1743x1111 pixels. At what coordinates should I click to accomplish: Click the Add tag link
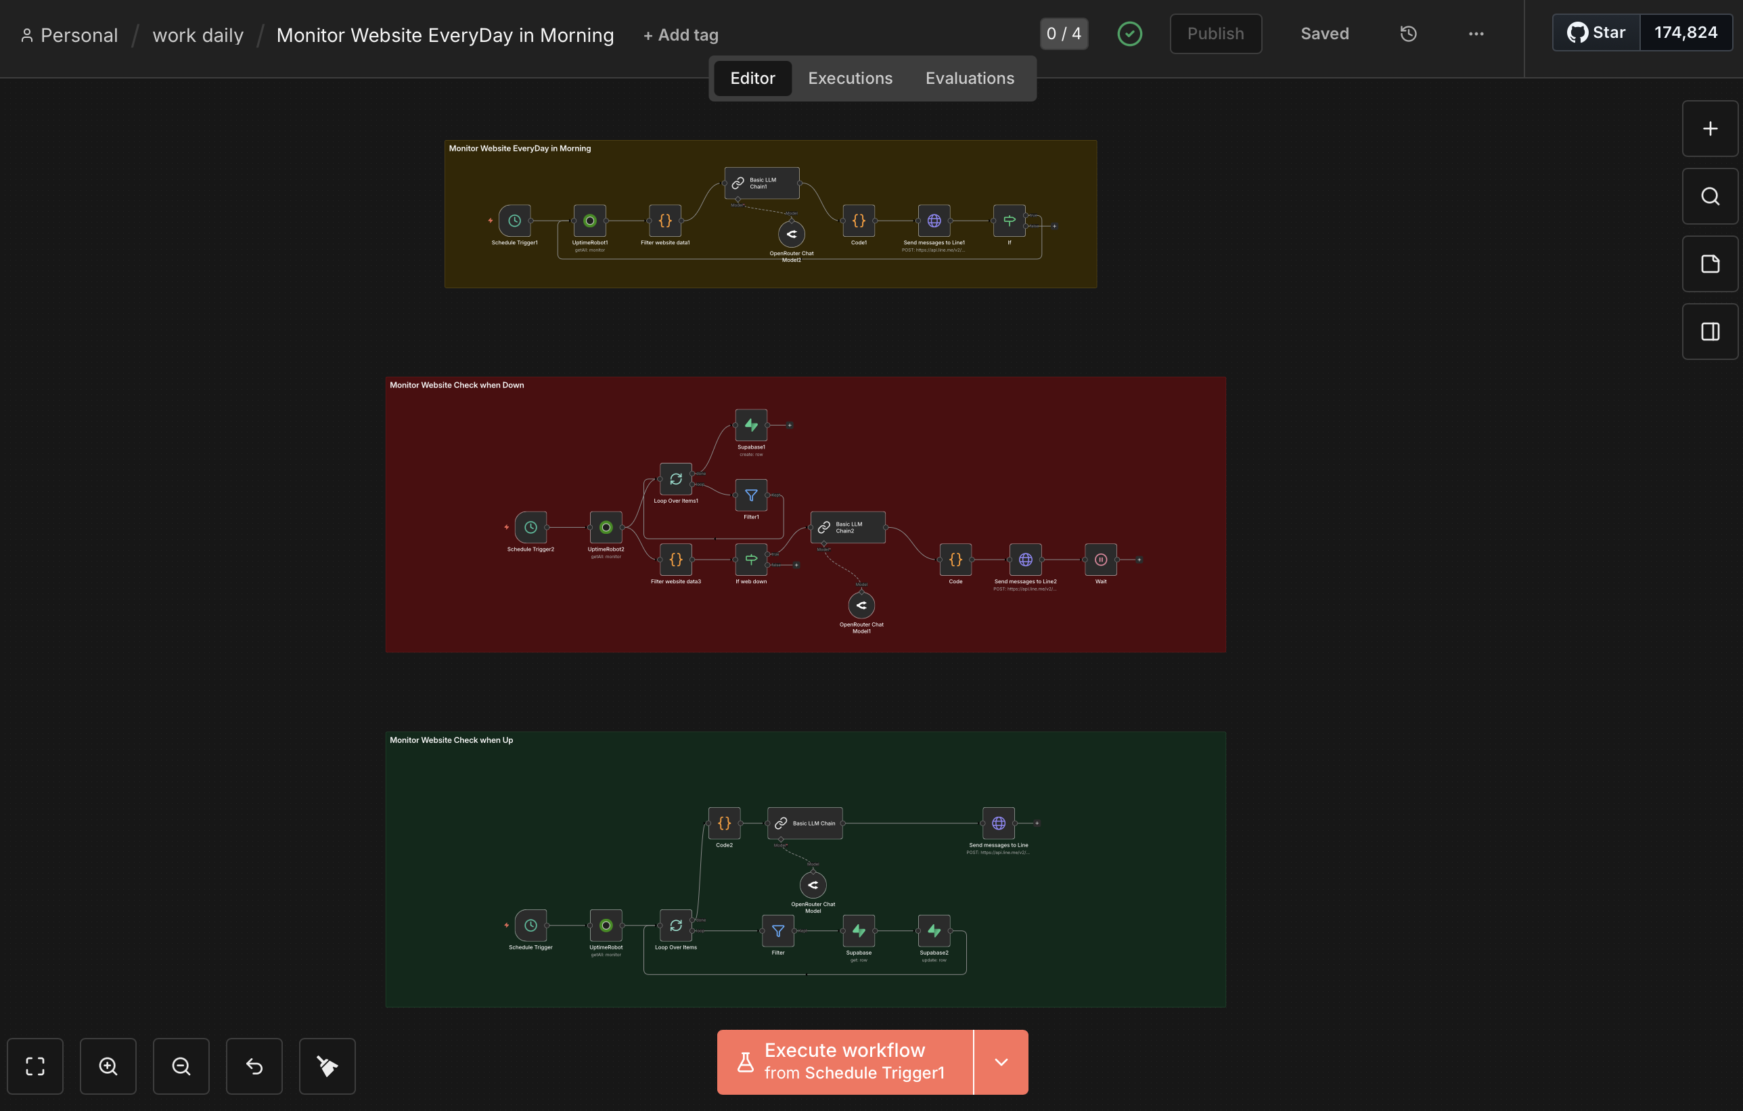[681, 35]
